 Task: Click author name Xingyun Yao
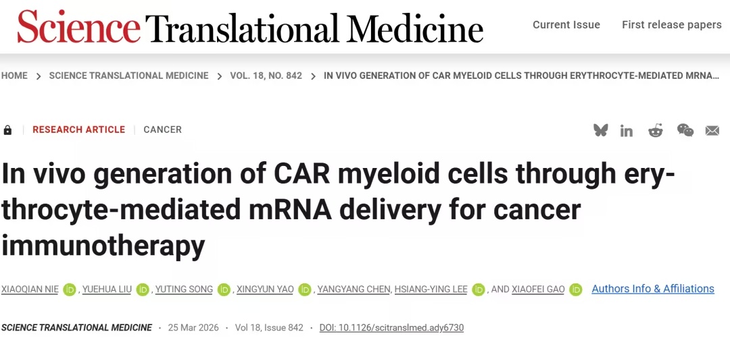265,289
